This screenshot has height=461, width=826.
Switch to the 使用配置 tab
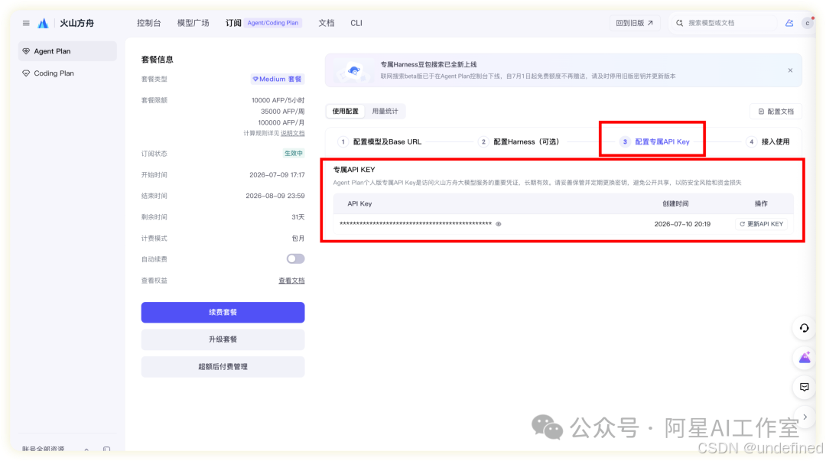pyautogui.click(x=346, y=111)
